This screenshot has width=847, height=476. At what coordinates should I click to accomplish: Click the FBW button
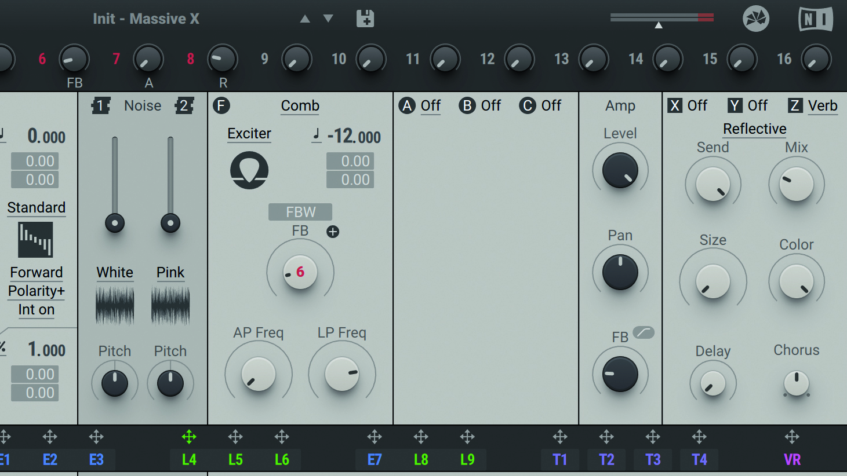[x=300, y=212]
